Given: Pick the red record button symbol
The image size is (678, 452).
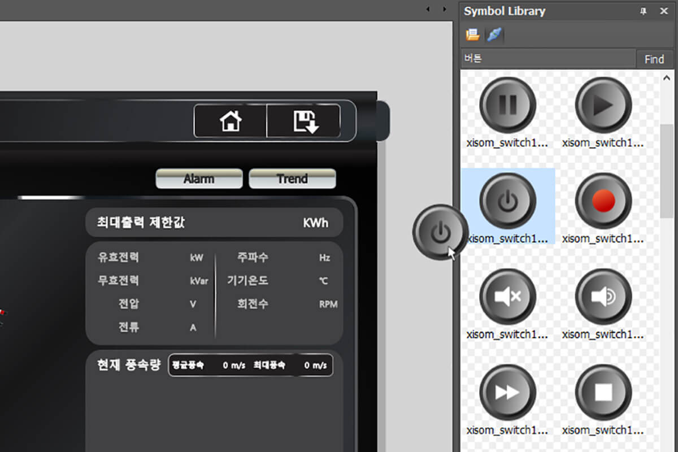Looking at the screenshot, I should (x=603, y=201).
